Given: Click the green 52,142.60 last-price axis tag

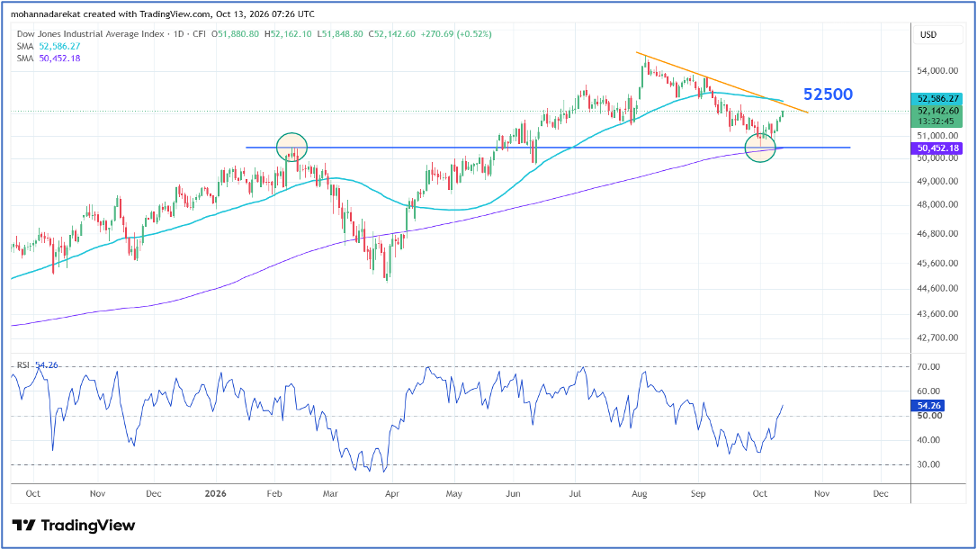Looking at the screenshot, I should [937, 111].
